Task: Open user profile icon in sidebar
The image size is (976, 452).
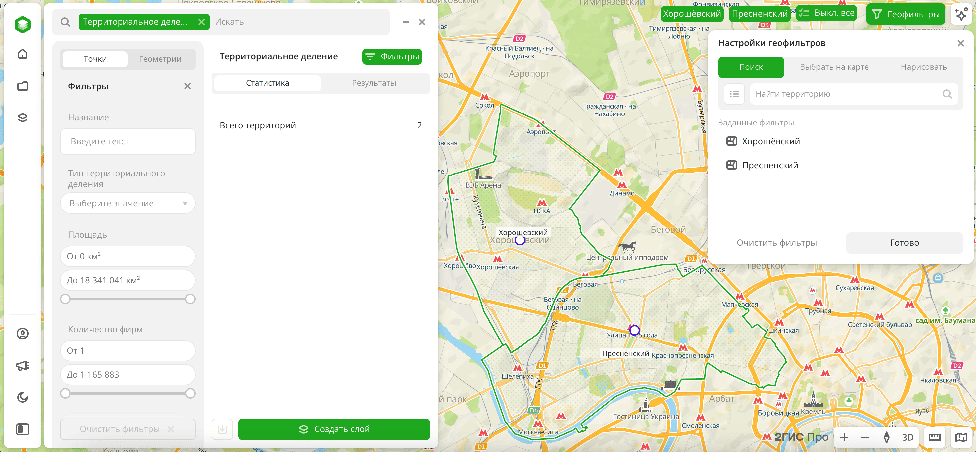Action: coord(23,334)
